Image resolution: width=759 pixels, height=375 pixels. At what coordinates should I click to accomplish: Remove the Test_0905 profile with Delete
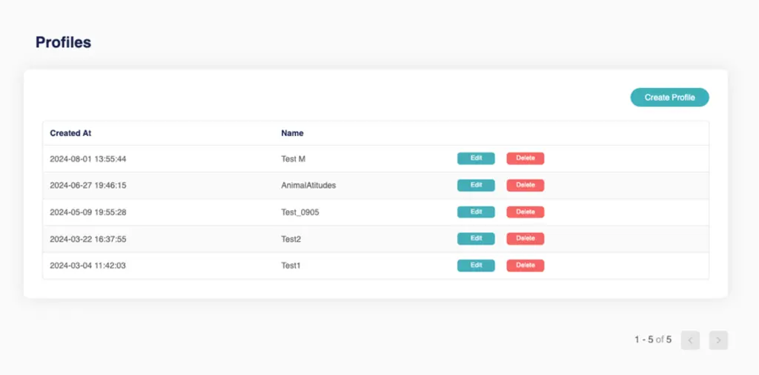[525, 212]
